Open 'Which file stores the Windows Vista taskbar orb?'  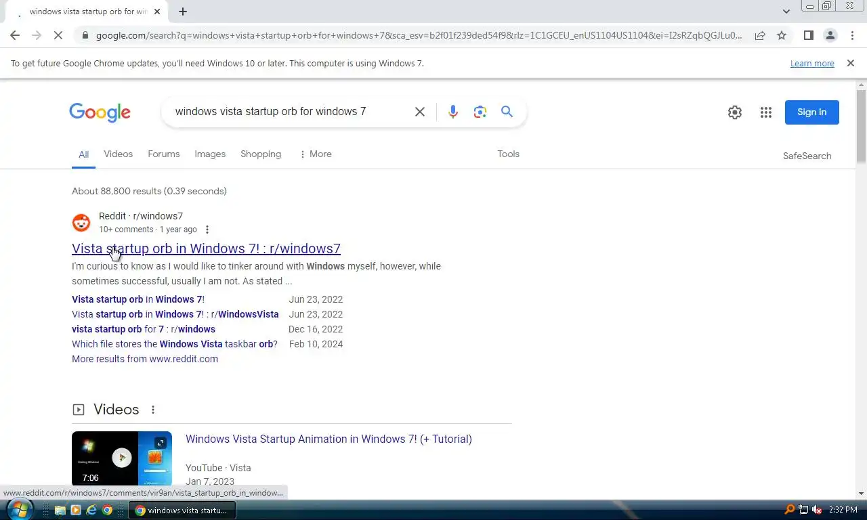pos(175,344)
